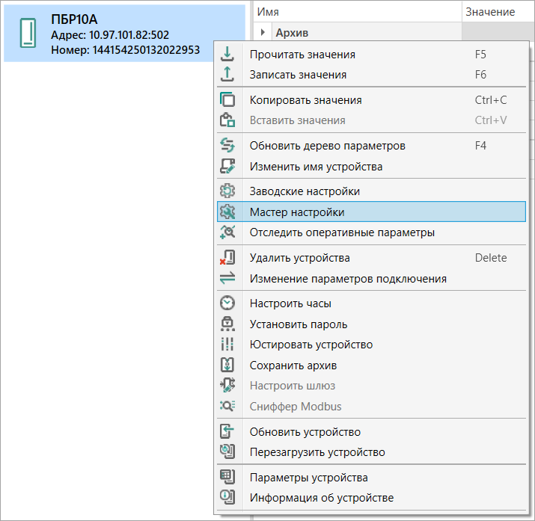
Task: Click the Имя column header
Action: (358, 12)
